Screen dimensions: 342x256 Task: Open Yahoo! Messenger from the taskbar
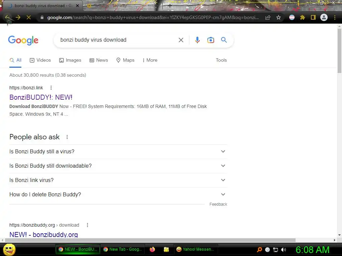point(195,249)
